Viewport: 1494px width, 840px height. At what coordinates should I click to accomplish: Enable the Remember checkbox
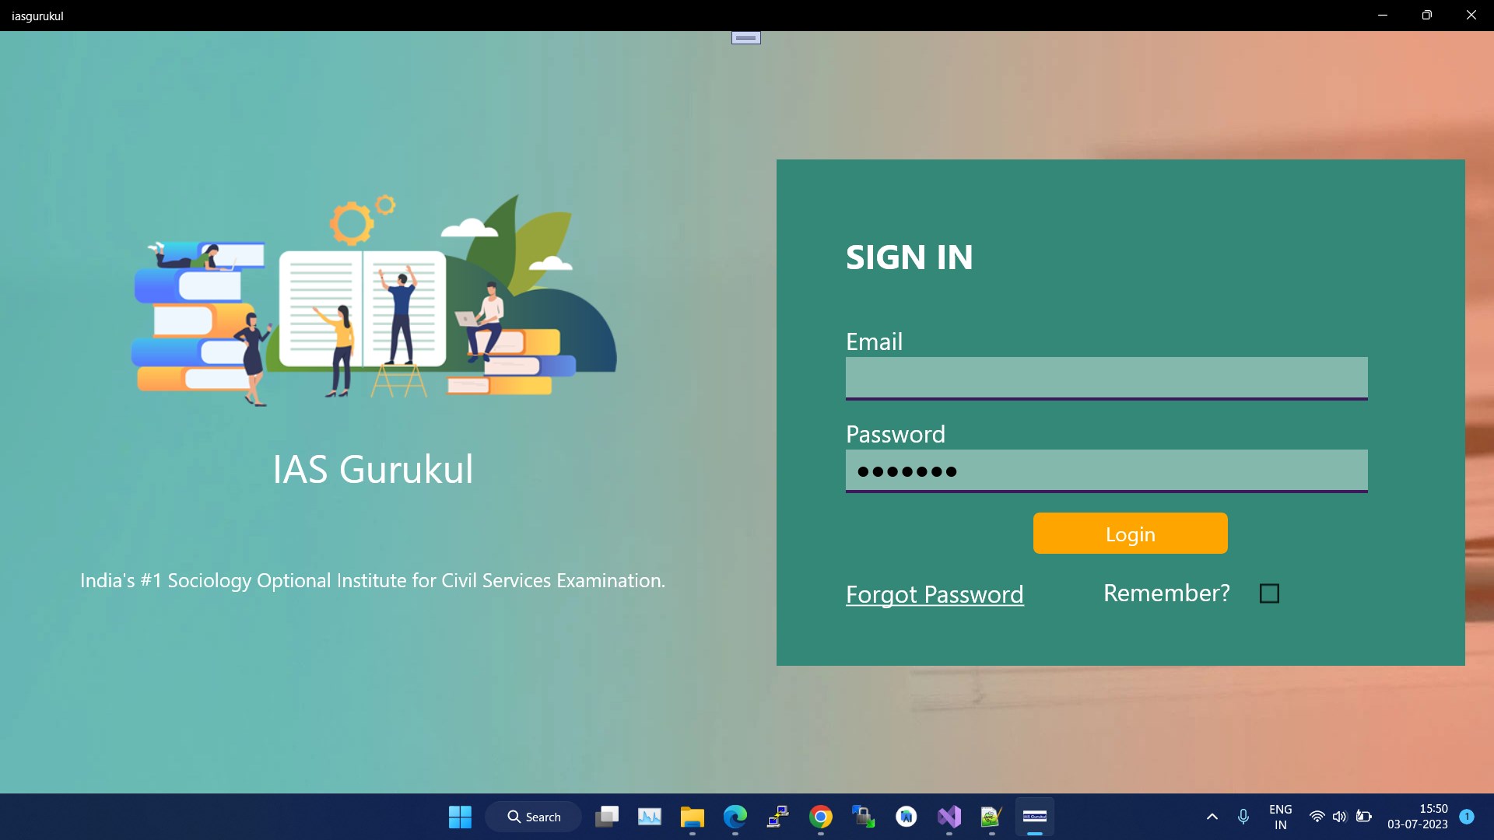click(1269, 593)
